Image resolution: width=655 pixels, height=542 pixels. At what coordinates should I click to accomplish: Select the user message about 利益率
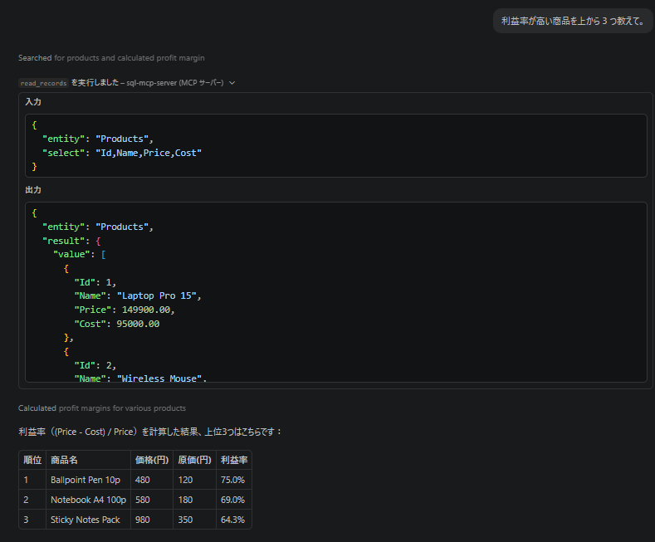click(x=573, y=21)
